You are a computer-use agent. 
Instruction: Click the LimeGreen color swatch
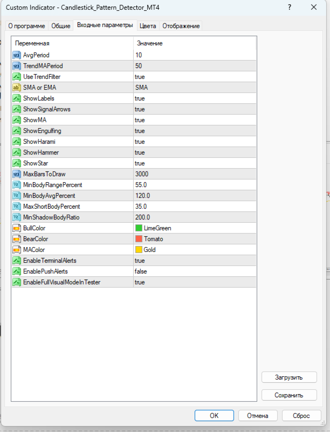(139, 228)
